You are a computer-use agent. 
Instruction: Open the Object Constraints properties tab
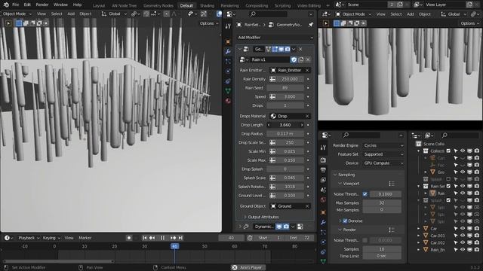(x=228, y=81)
